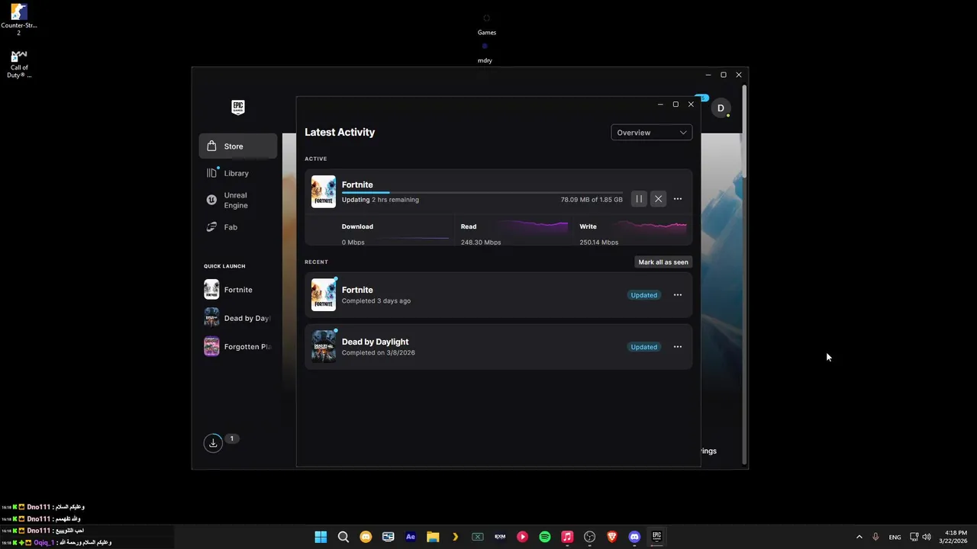
Task: Click the profile avatar D
Action: 721,108
